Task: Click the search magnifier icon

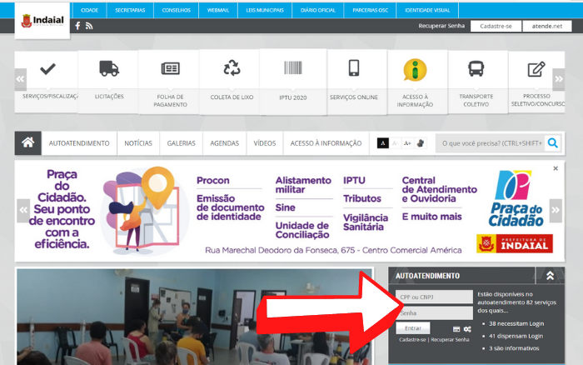Action: (x=553, y=142)
